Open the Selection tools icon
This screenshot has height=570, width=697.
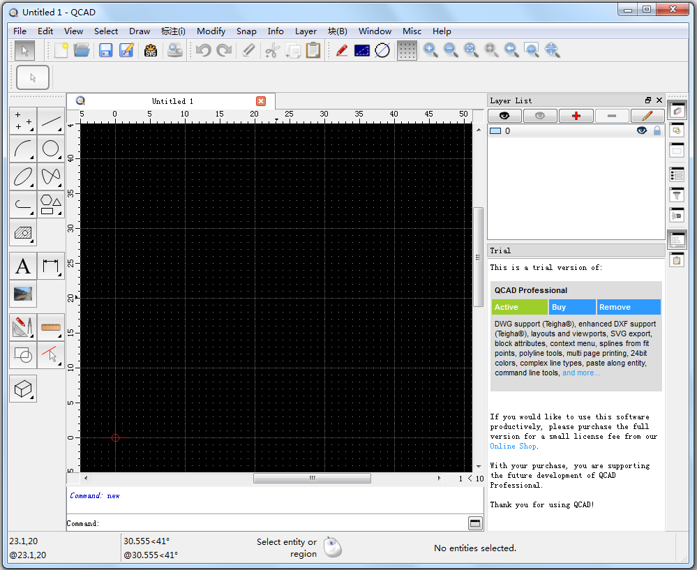tap(51, 355)
